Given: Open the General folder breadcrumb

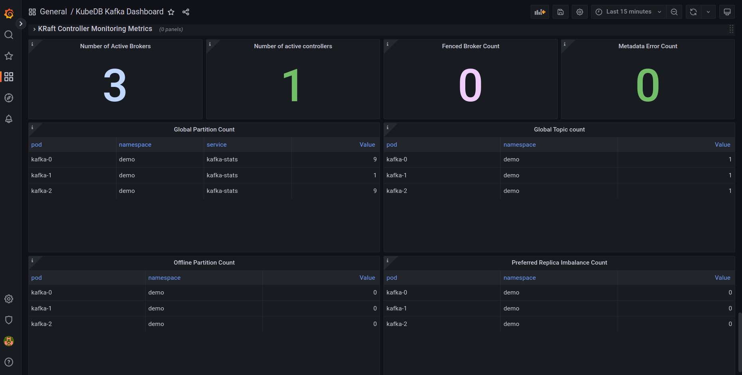Looking at the screenshot, I should coord(53,12).
